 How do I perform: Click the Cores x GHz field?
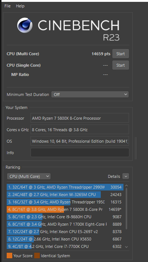coord(80,129)
